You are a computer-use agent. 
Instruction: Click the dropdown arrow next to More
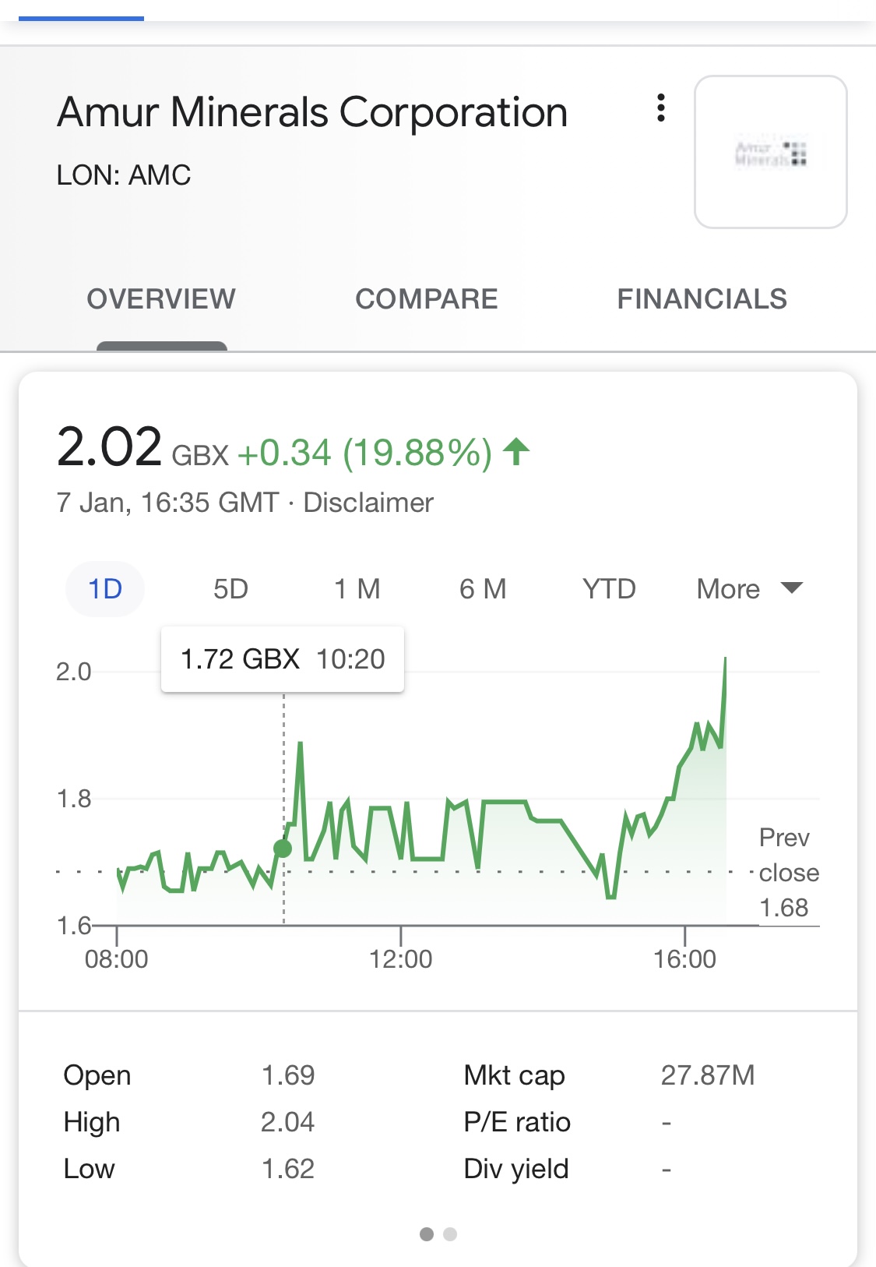[x=791, y=588]
